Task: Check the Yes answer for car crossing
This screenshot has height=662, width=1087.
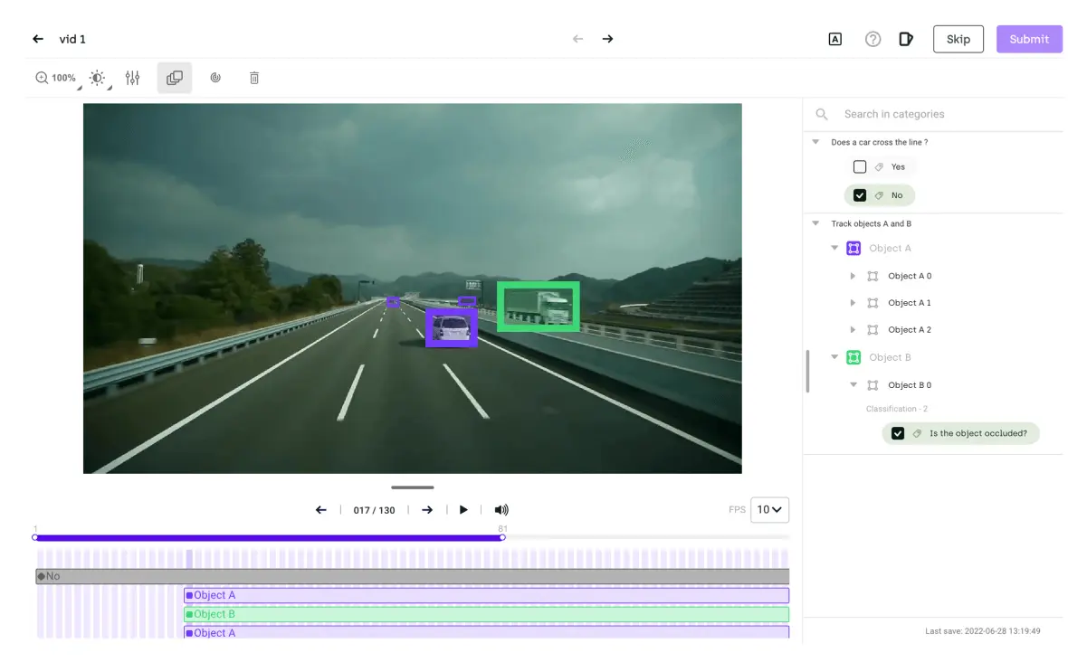Action: (859, 166)
